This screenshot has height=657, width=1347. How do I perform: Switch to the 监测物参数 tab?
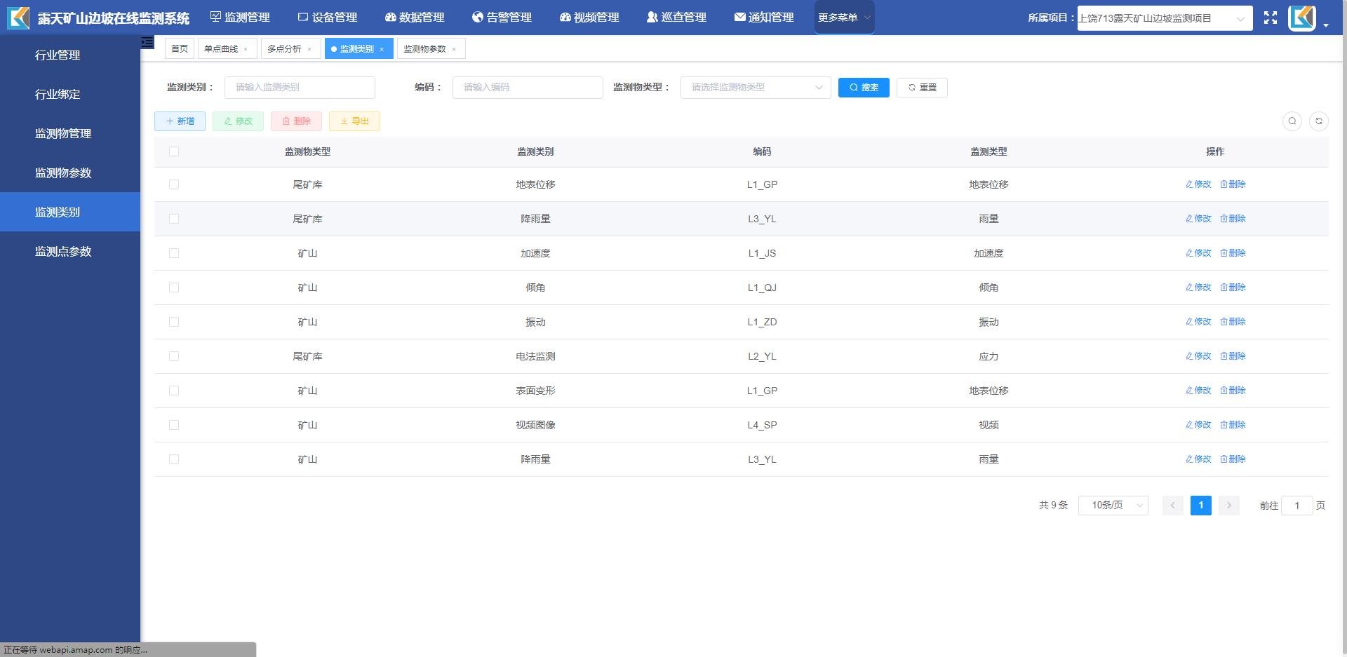tap(424, 49)
